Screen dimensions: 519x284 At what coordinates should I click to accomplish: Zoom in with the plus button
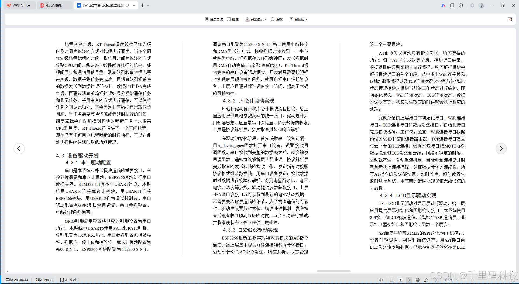pyautogui.click(x=504, y=280)
